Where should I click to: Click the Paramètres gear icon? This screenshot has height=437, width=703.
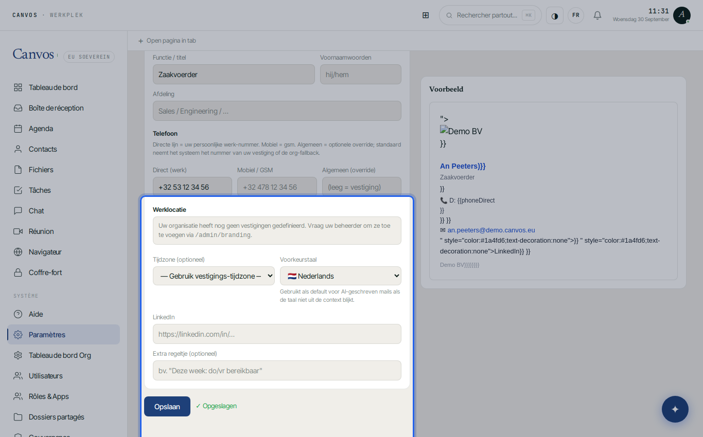click(x=18, y=335)
